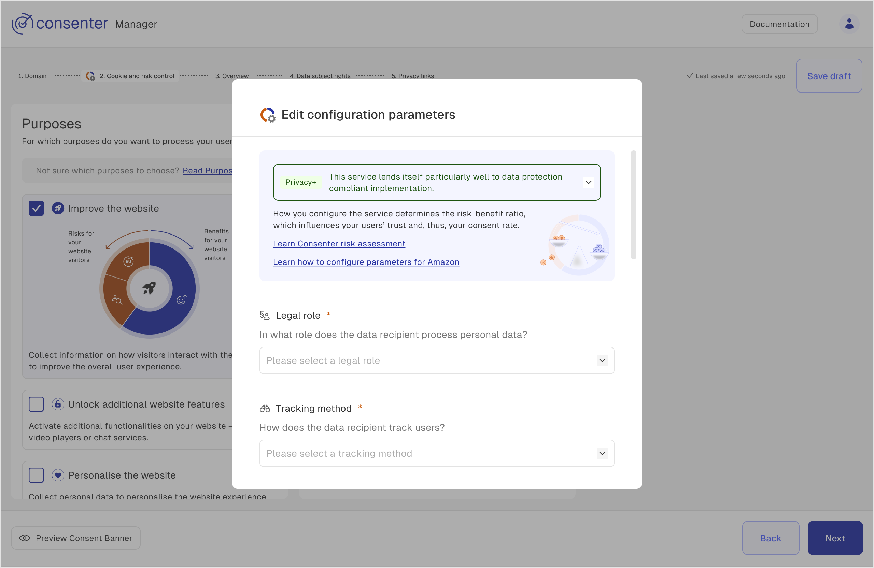This screenshot has height=568, width=874.
Task: Open the tracking method dropdown
Action: point(436,453)
